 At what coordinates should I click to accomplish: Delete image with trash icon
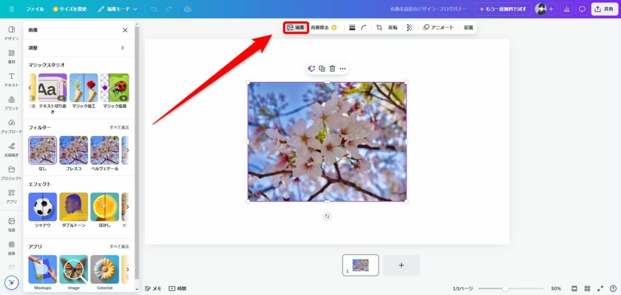tap(332, 69)
